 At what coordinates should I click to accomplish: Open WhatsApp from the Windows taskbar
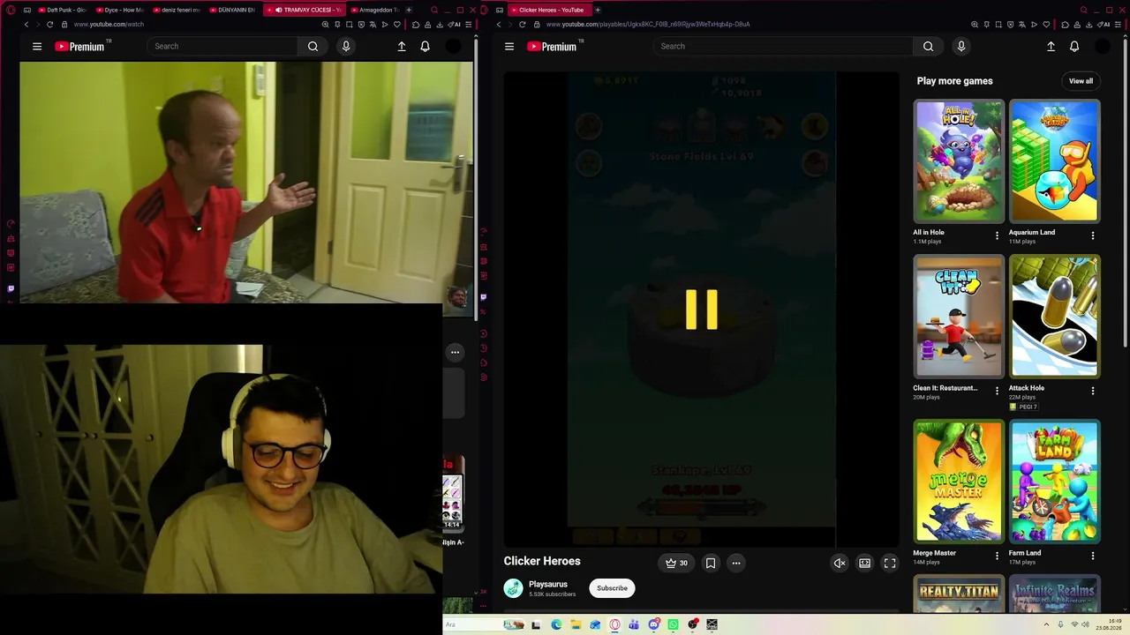pyautogui.click(x=673, y=624)
